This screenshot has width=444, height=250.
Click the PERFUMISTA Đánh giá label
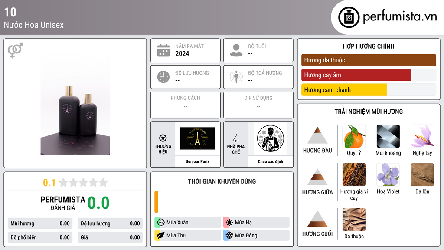tap(63, 203)
